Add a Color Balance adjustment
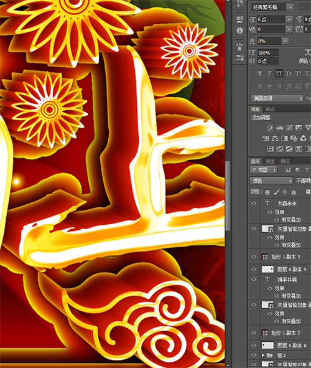Image resolution: width=311 pixels, height=368 pixels. pos(275,138)
